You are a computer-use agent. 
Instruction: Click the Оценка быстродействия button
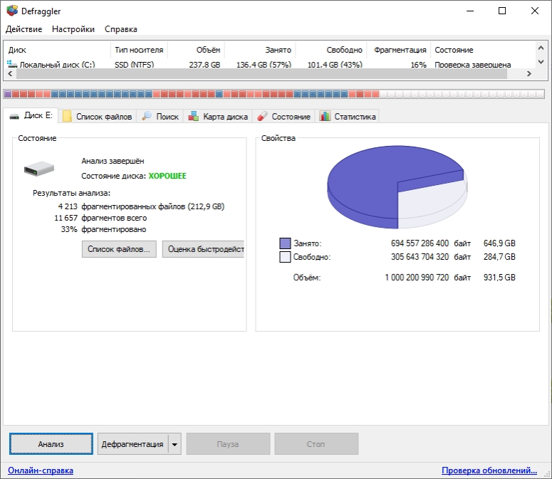point(203,249)
